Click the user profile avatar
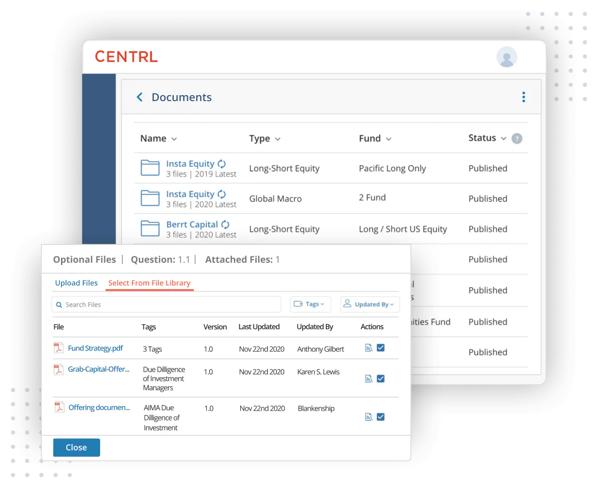Viewport: 597px width, 489px height. click(506, 57)
